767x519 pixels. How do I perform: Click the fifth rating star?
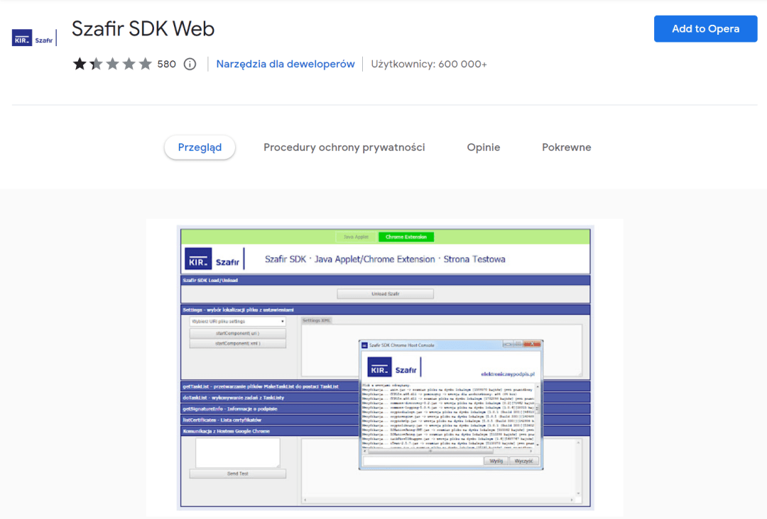point(145,64)
